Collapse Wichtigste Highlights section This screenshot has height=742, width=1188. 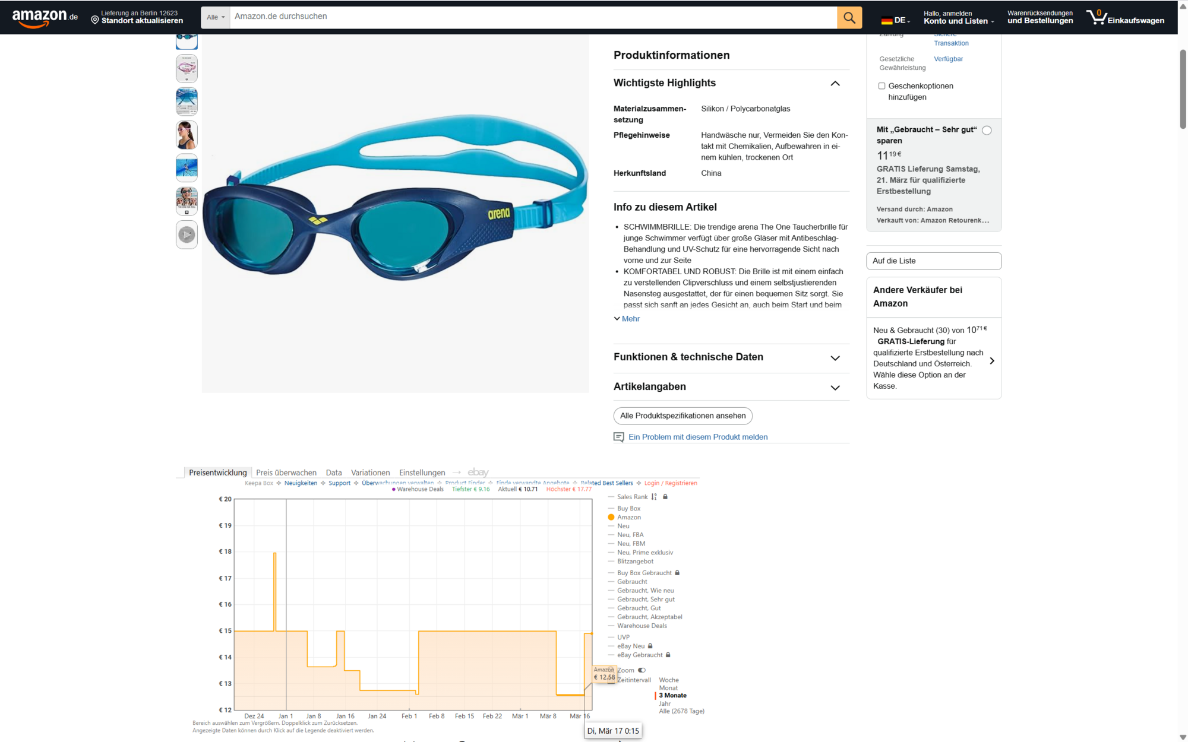835,84
